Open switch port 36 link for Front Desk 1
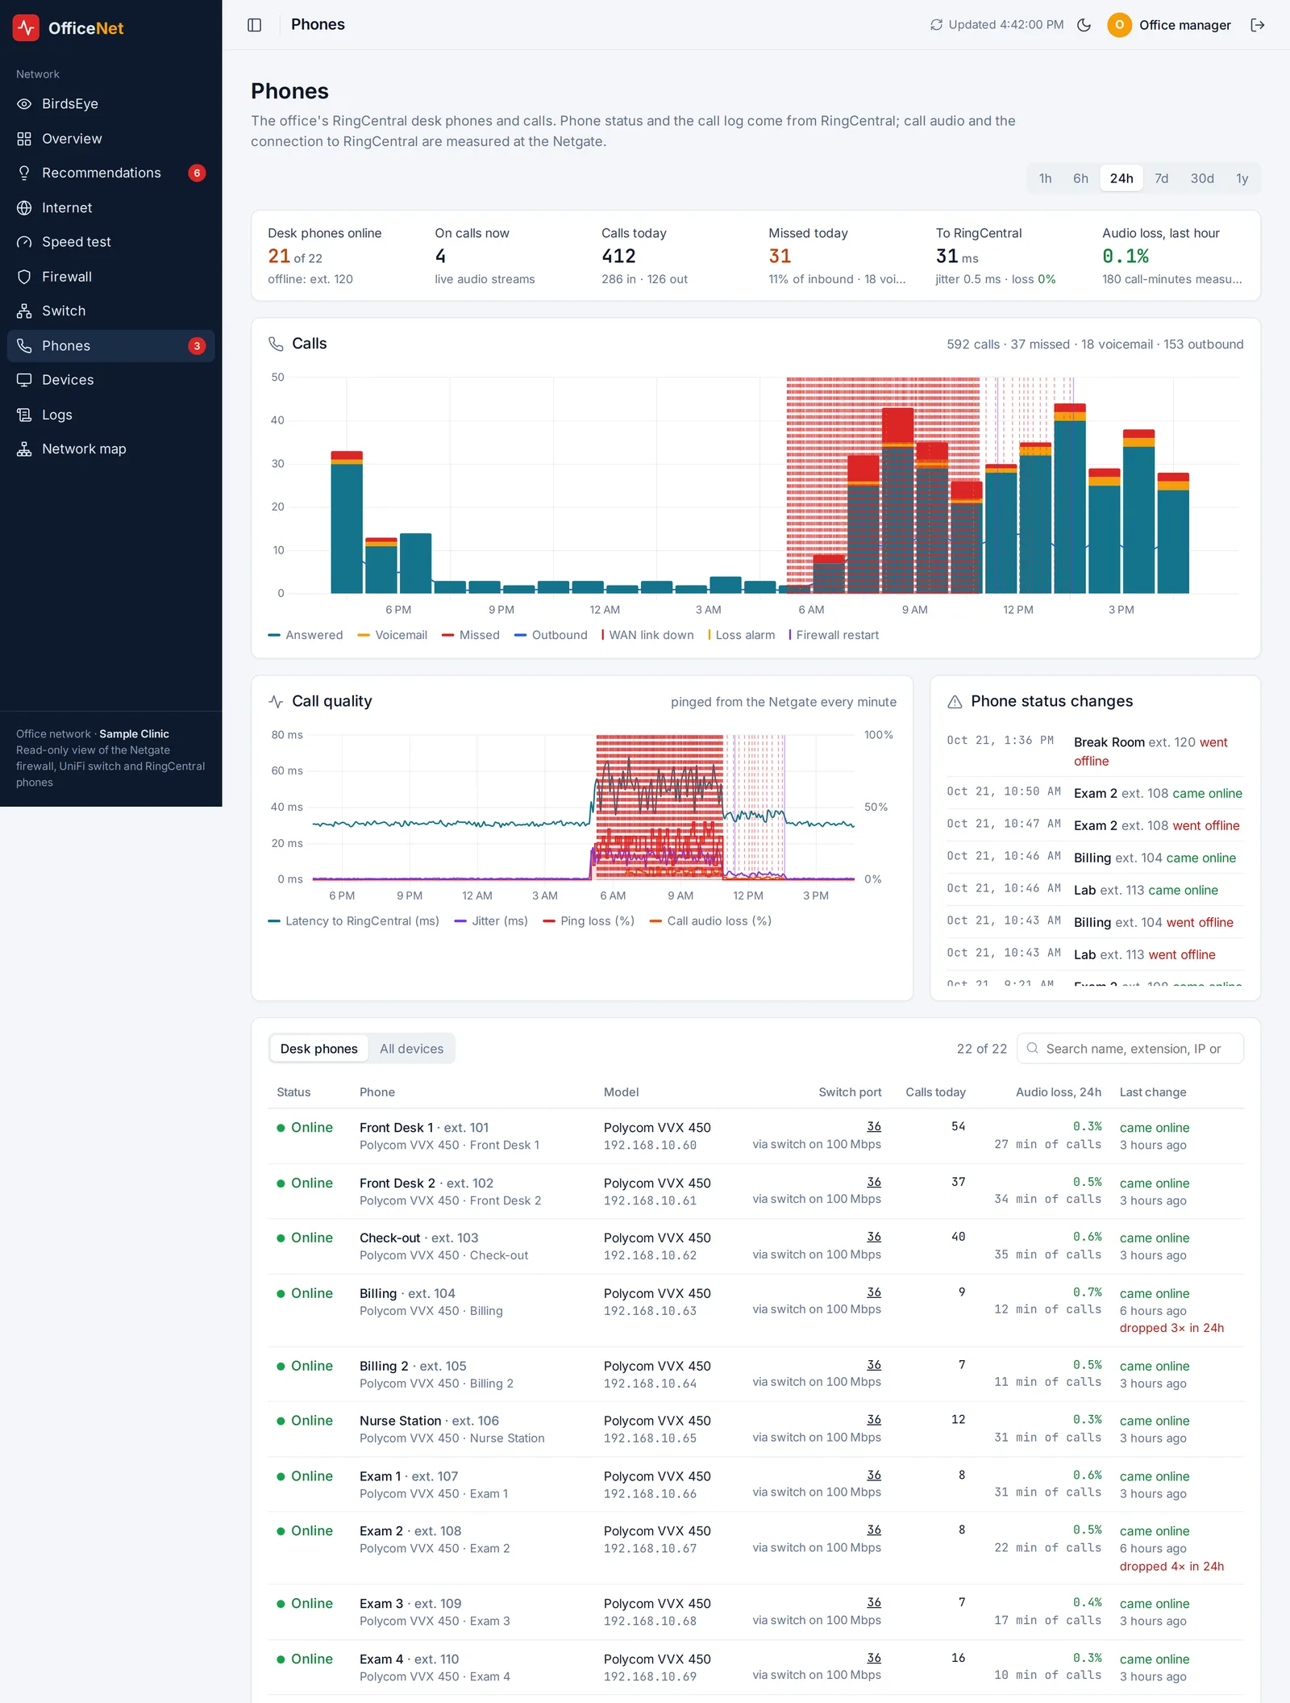 click(x=874, y=1126)
